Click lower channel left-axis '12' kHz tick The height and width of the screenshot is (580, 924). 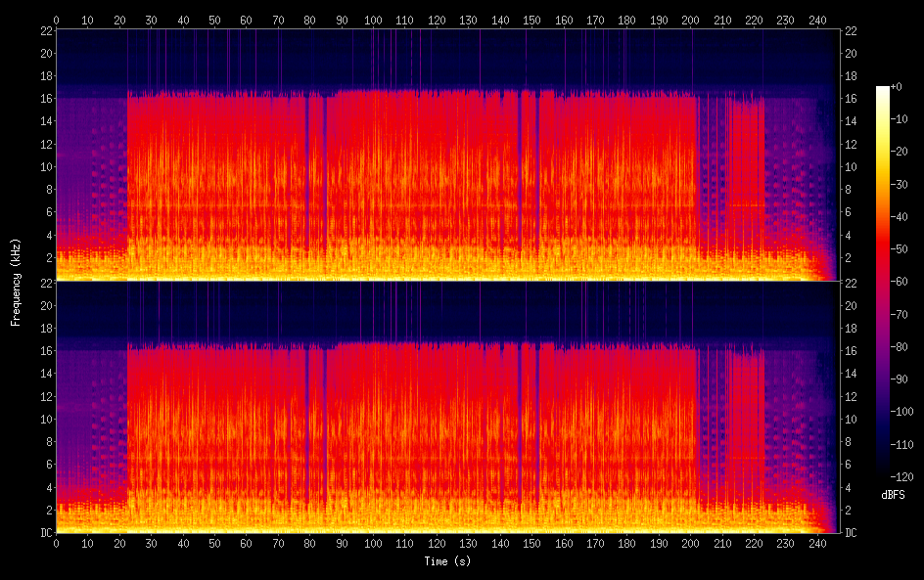(x=47, y=396)
